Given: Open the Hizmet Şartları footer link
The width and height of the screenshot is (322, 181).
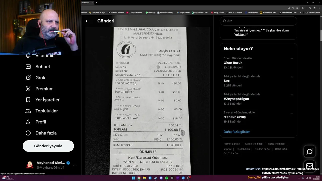Looking at the screenshot, I should [232, 144].
